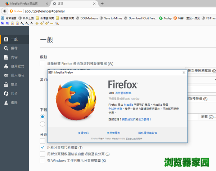Select the 安全 (Security) panel
This screenshot has width=216, height=171.
[14, 84]
